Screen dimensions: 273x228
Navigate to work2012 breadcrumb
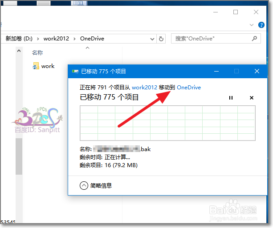click(x=56, y=38)
